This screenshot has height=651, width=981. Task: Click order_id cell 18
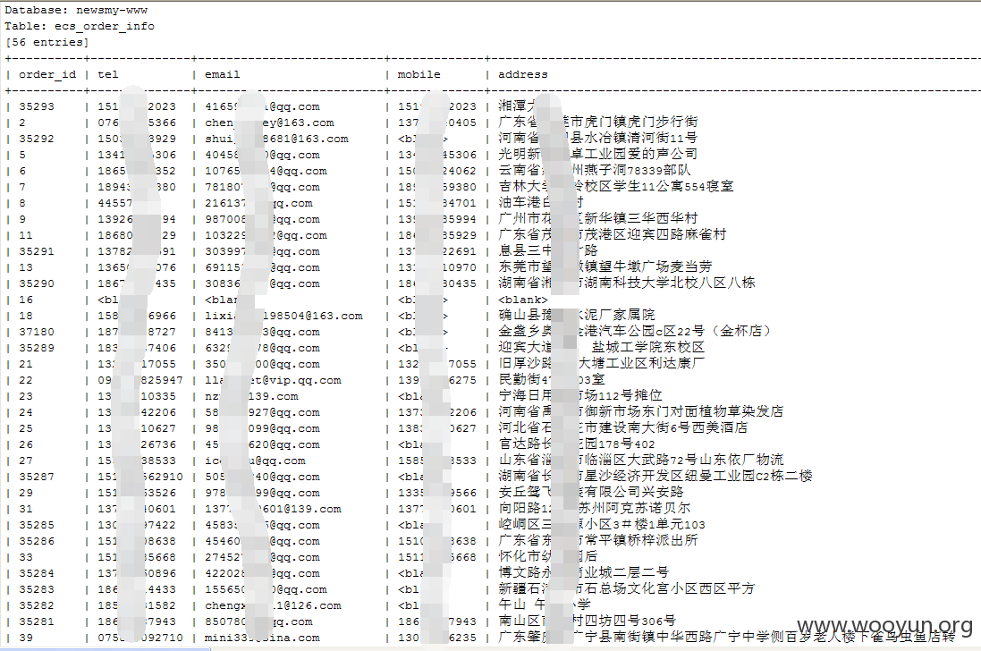click(26, 316)
